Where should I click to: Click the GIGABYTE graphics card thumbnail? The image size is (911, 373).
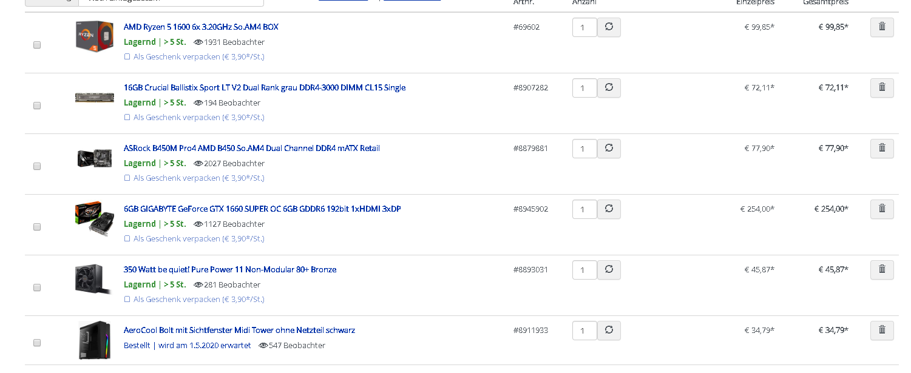click(x=95, y=218)
